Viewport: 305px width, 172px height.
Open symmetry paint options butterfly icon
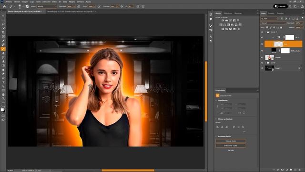143,6
